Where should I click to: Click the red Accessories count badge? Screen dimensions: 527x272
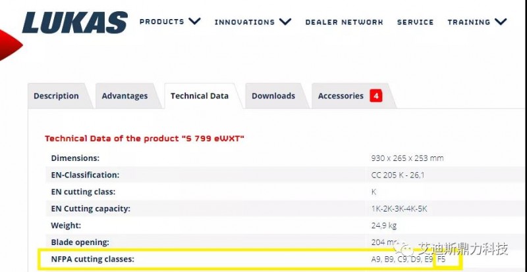(x=376, y=96)
